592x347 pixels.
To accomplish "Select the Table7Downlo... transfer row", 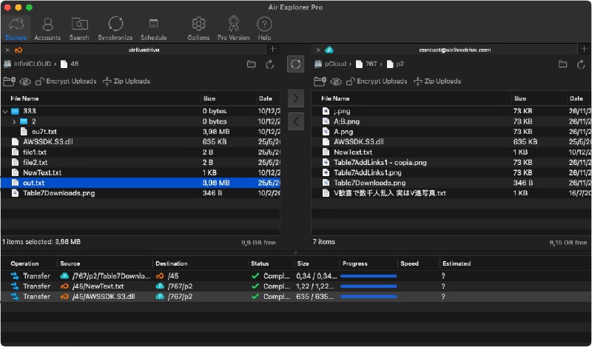I will tap(296, 276).
